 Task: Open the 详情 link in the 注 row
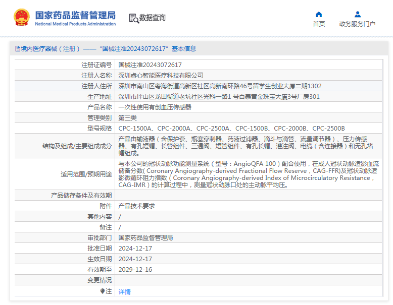124,292
